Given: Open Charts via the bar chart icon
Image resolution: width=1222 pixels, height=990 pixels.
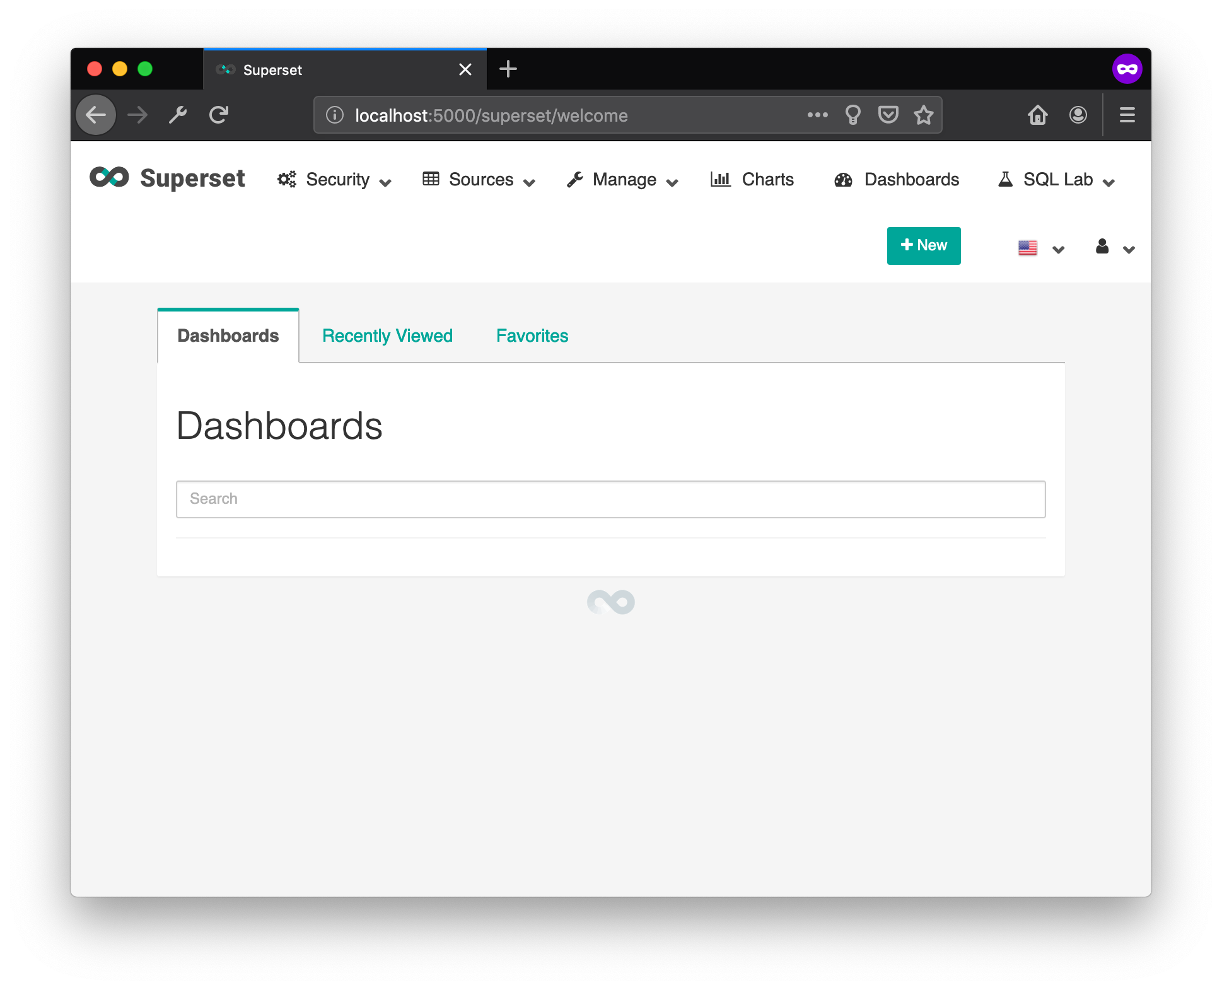Looking at the screenshot, I should coord(721,179).
